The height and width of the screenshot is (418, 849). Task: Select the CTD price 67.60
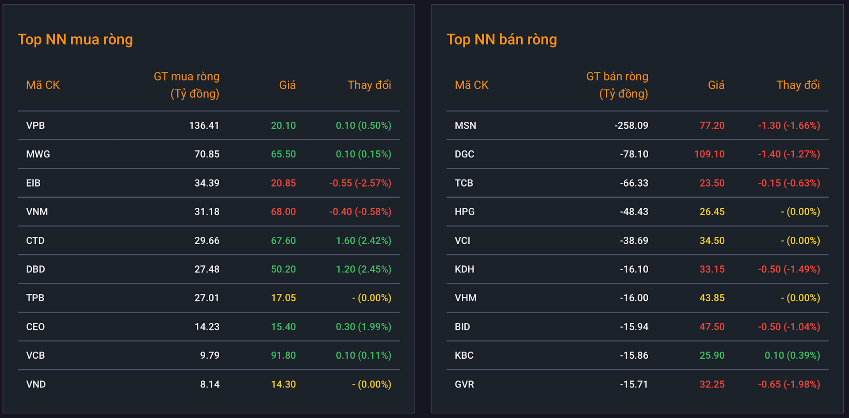click(283, 241)
